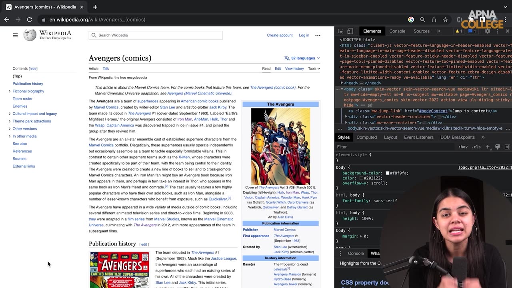
Task: Toggle the .cls element classes panel
Action: coord(476,147)
